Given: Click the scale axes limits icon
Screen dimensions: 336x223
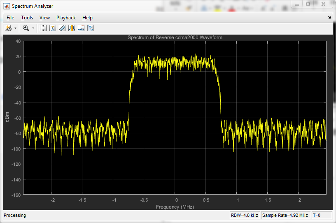Looking at the screenshot, I should (43, 28).
